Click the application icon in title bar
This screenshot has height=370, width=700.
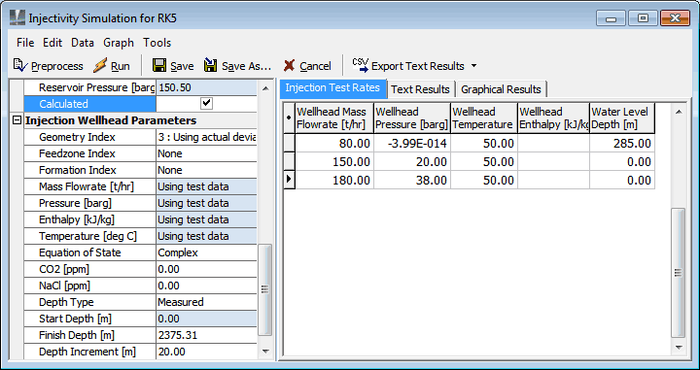click(x=17, y=17)
